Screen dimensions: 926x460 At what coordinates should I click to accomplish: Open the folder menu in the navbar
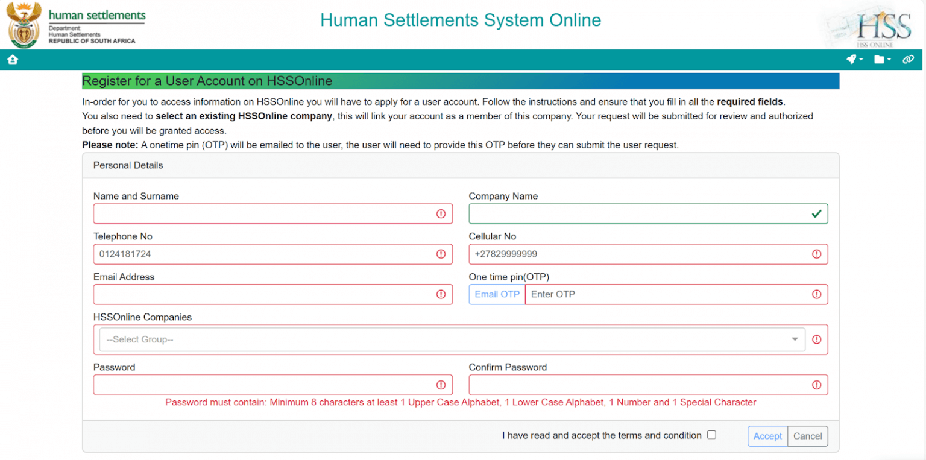point(883,59)
